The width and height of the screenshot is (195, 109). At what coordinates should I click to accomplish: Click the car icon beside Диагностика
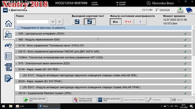5,10
